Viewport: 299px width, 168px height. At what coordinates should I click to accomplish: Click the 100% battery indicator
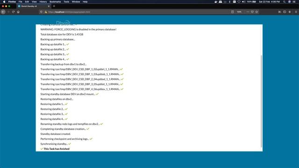251,2
